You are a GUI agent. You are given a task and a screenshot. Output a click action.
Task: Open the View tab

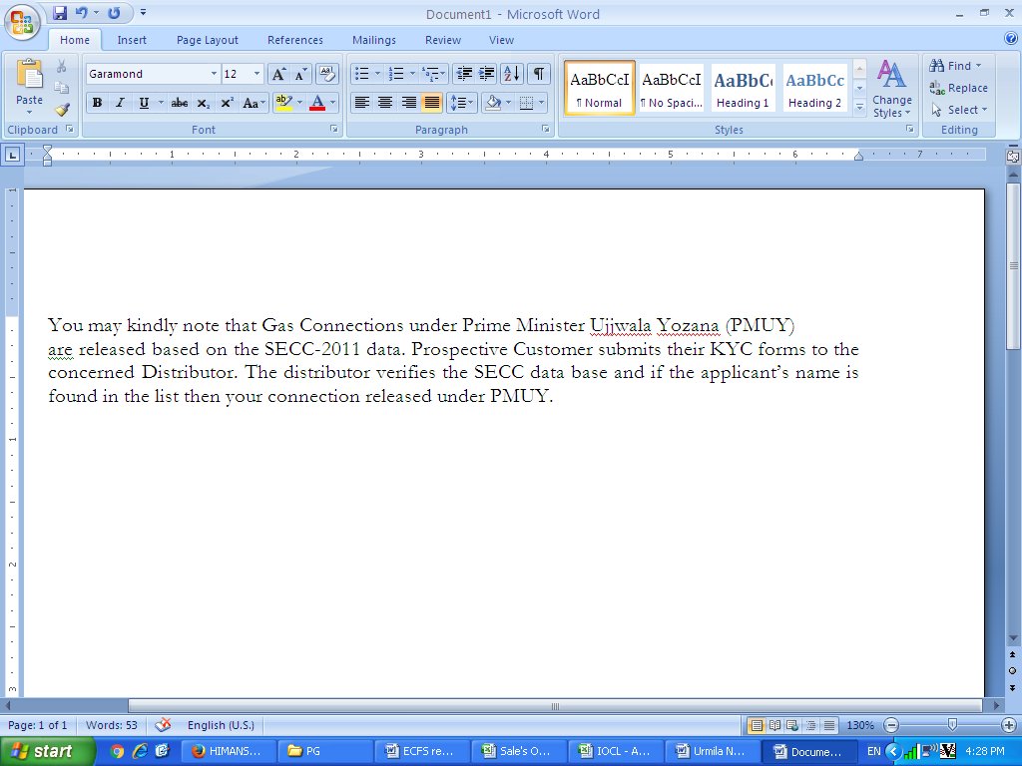[x=501, y=40]
